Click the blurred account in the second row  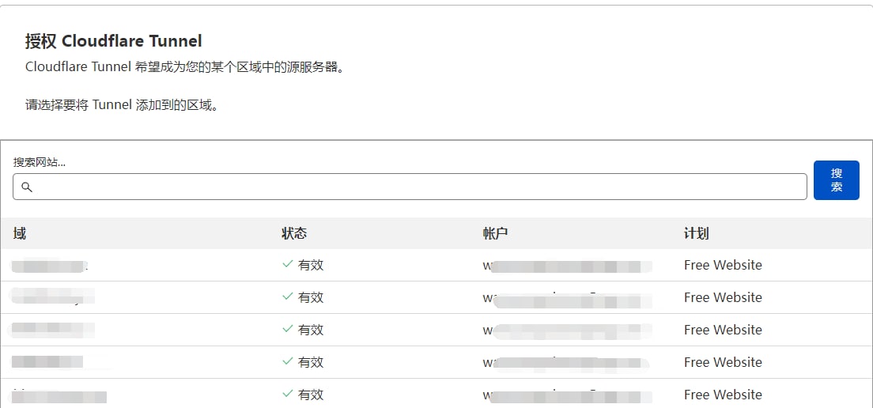568,298
